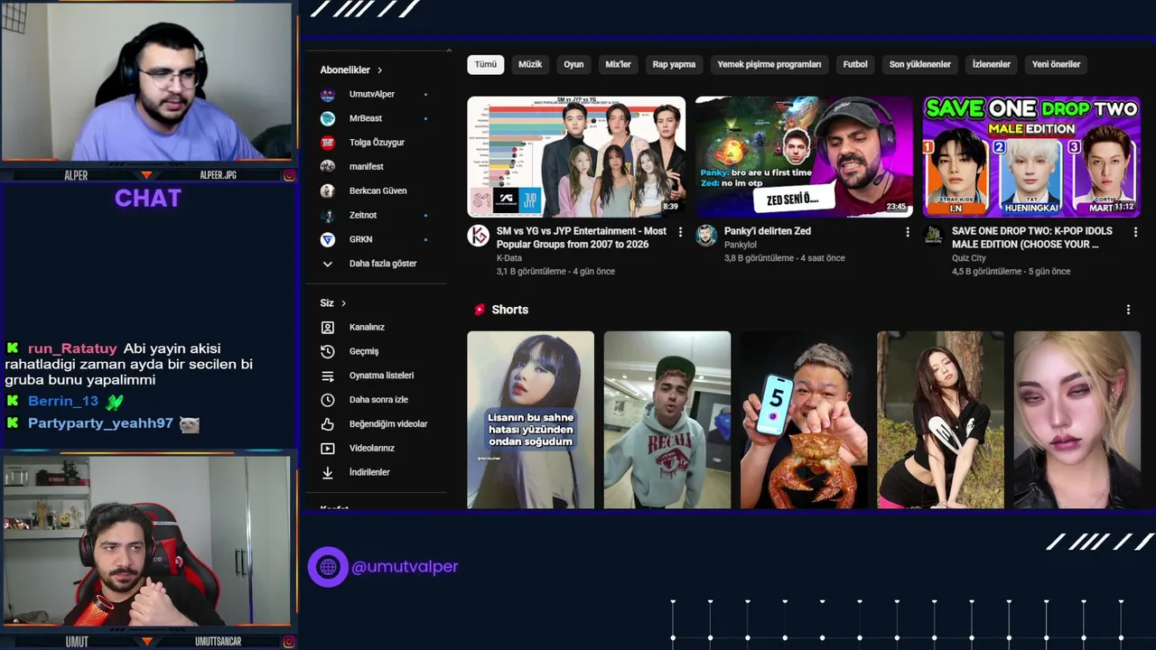Click the Geçmiş history clock icon
The image size is (1156, 650).
point(328,351)
